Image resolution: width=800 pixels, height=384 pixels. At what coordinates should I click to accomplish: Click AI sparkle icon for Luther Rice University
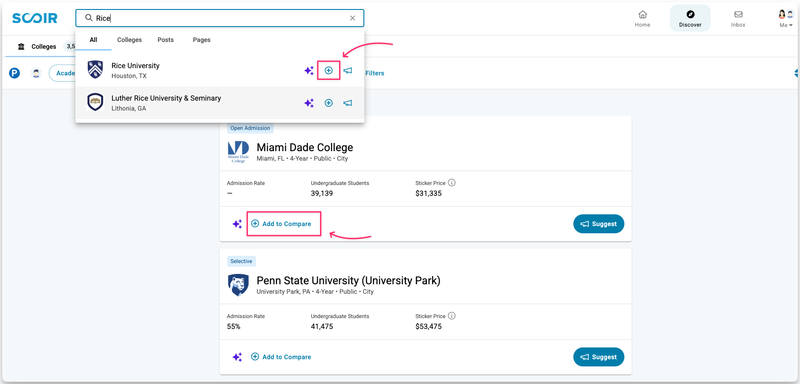pyautogui.click(x=309, y=103)
